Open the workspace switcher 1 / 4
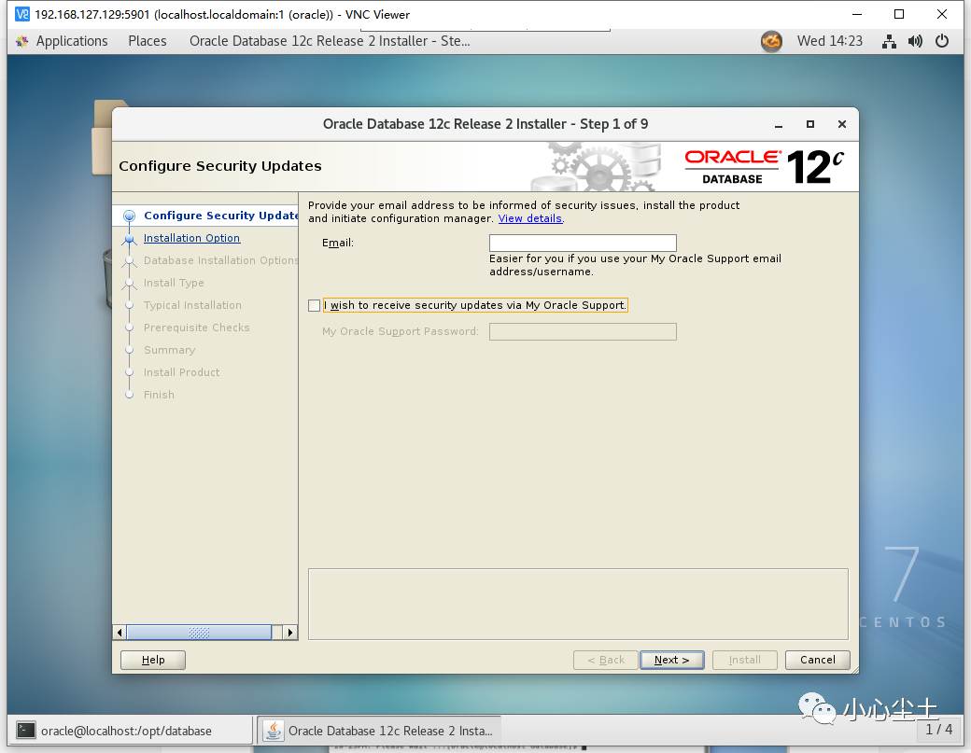This screenshot has height=753, width=971. pyautogui.click(x=938, y=730)
